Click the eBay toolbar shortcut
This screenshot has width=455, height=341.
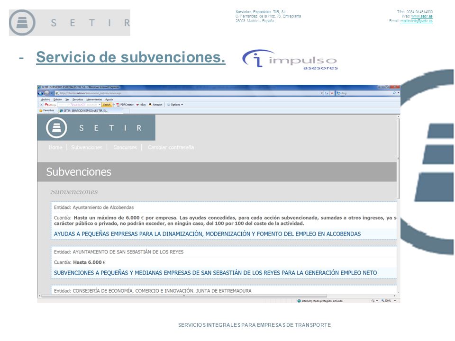click(141, 105)
